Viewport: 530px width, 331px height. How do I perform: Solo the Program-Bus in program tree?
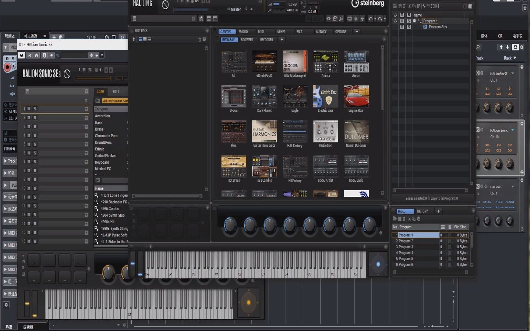(409, 27)
